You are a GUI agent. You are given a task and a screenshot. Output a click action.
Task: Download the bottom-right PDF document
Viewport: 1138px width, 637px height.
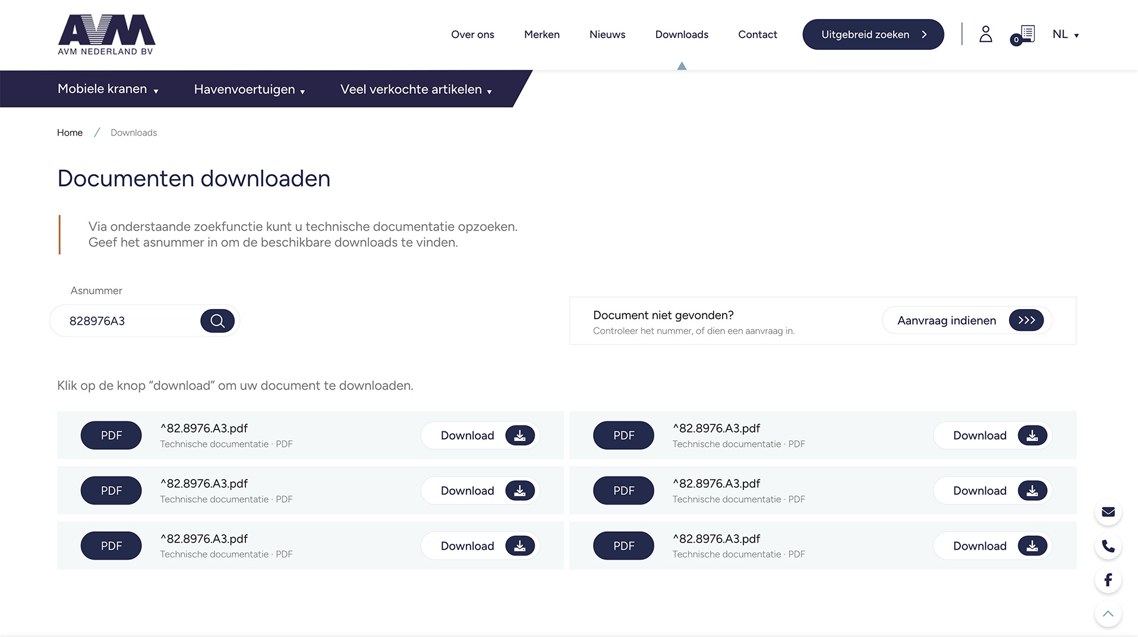coord(992,546)
